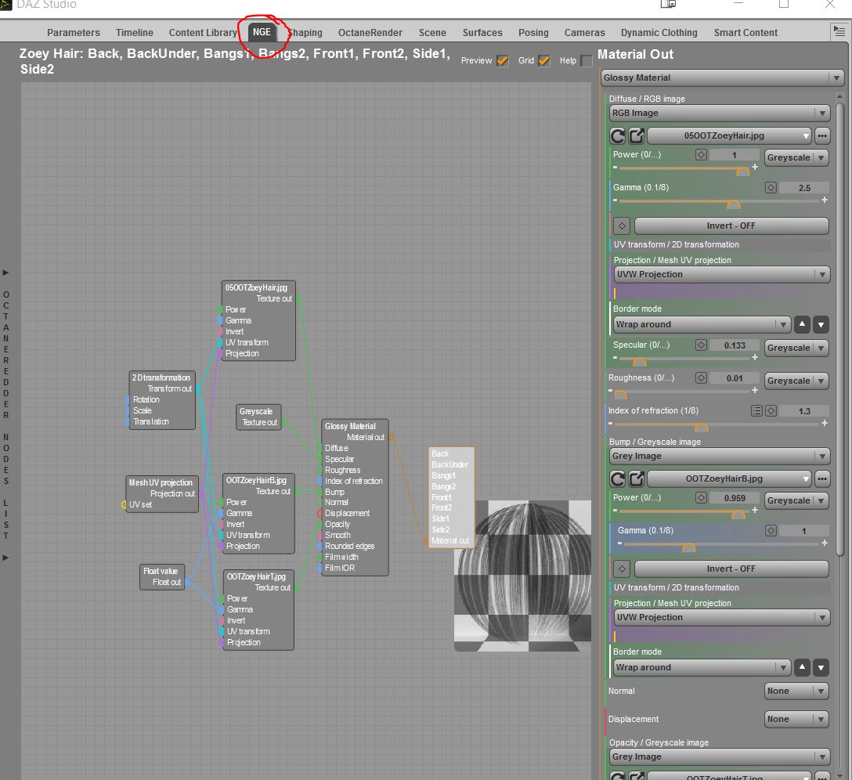Reload the 05OOTZoeyHair.jpg diffuse texture
The width and height of the screenshot is (852, 780).
pyautogui.click(x=617, y=135)
